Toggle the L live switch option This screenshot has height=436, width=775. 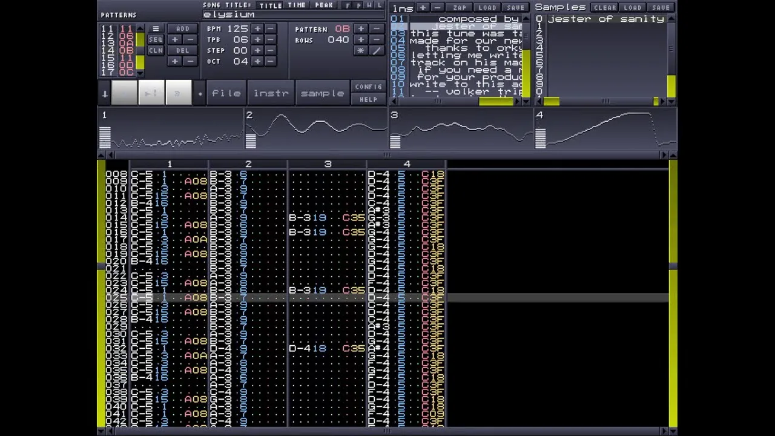pos(380,5)
